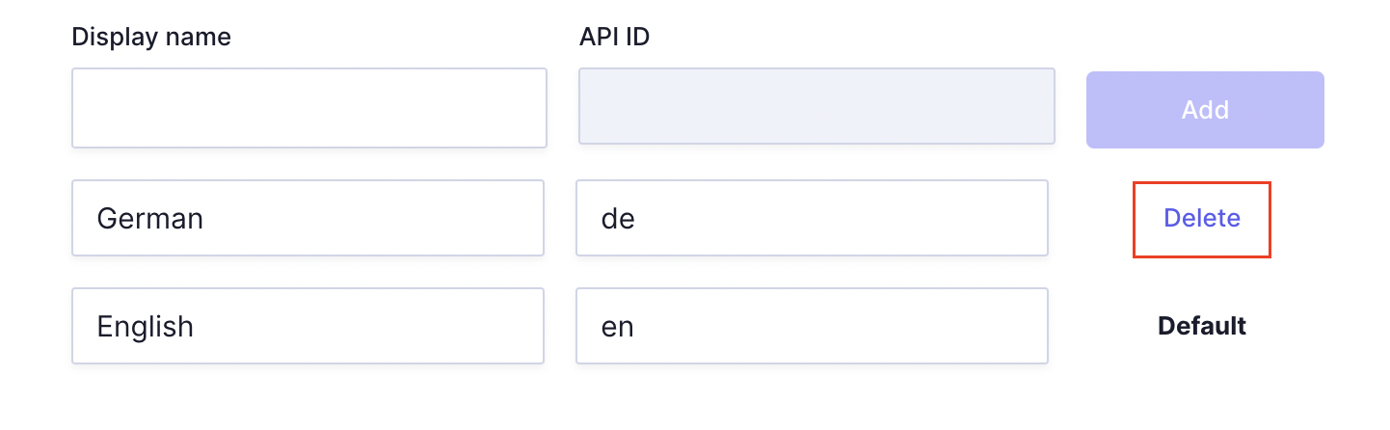Click Add to create a new locale

[x=1205, y=110]
